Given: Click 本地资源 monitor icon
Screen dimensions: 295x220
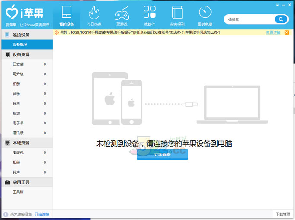Looking at the screenshot, I should pyautogui.click(x=7, y=143).
